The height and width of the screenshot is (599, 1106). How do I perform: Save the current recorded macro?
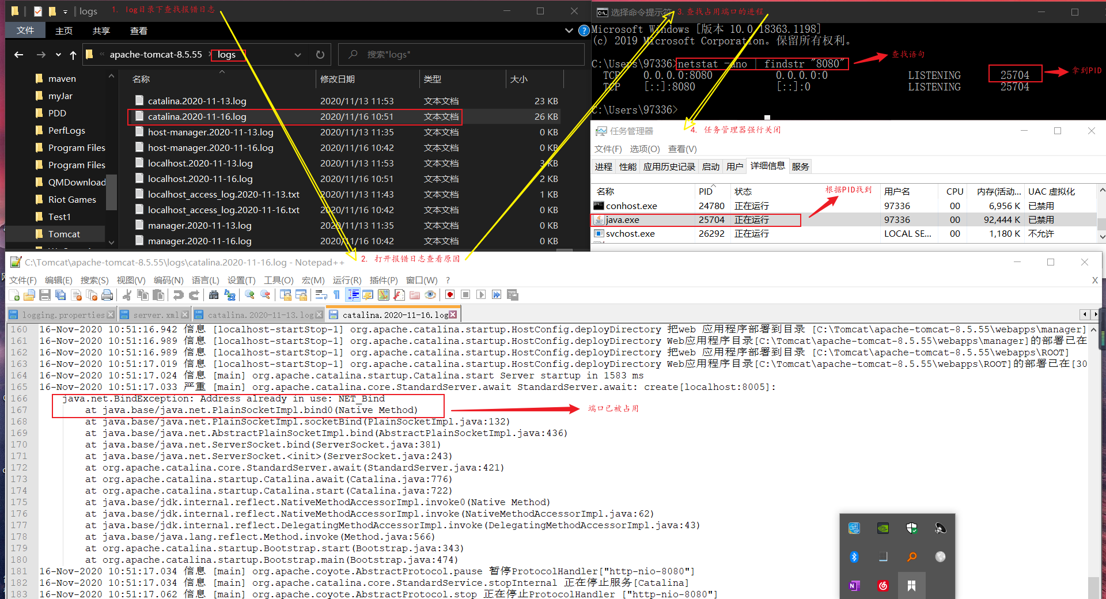point(512,295)
